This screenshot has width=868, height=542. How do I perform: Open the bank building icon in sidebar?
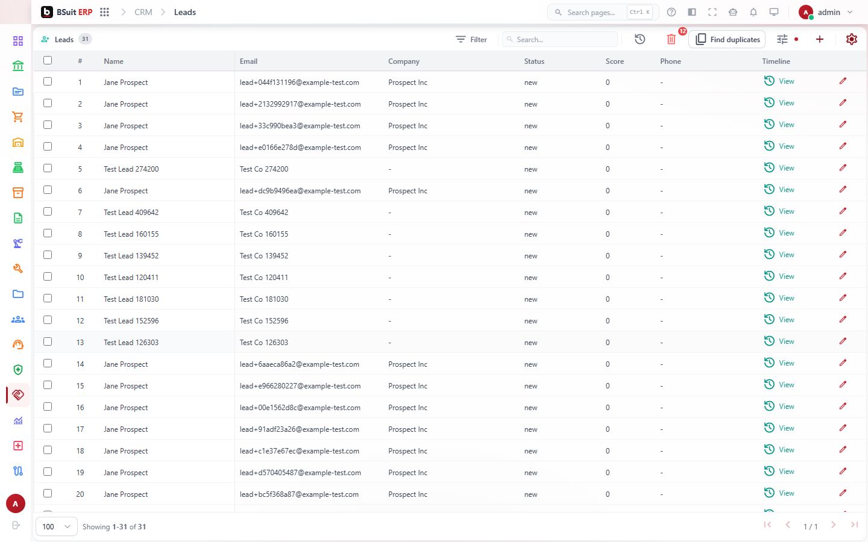tap(18, 66)
